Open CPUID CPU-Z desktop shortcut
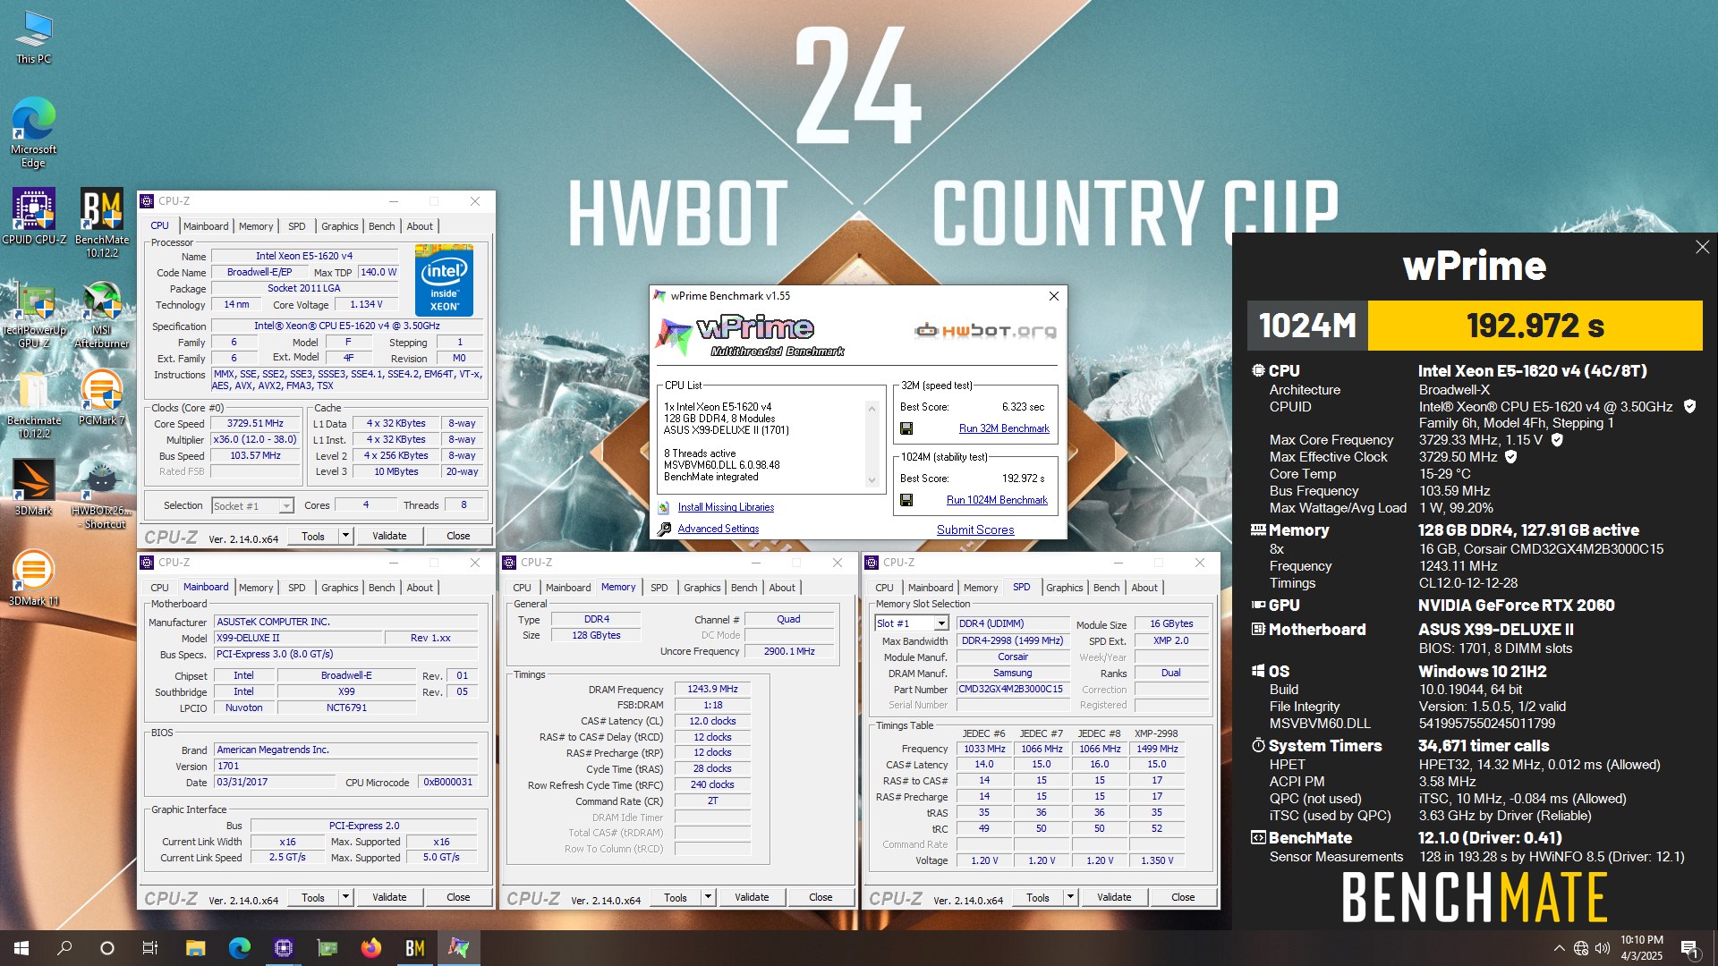The height and width of the screenshot is (966, 1718). click(x=33, y=216)
